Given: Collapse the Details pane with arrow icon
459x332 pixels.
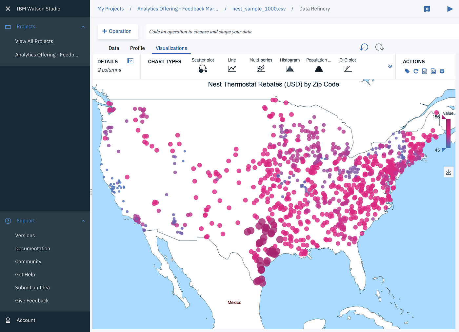Looking at the screenshot, I should pyautogui.click(x=130, y=61).
